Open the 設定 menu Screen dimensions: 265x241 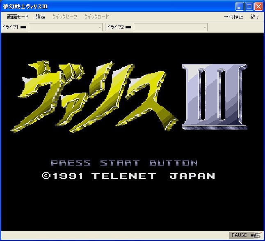tap(40, 16)
